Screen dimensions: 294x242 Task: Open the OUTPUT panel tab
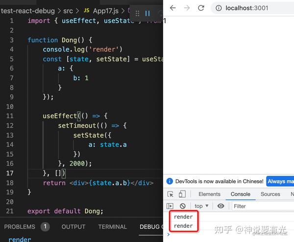coord(73,227)
